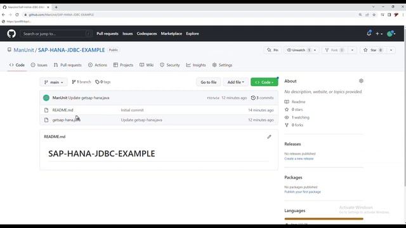Expand the Unwatch dropdown arrow
The image size is (406, 228).
[x=315, y=50]
